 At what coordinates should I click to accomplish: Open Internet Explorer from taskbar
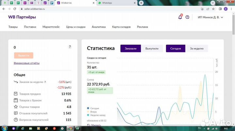coord(23,128)
